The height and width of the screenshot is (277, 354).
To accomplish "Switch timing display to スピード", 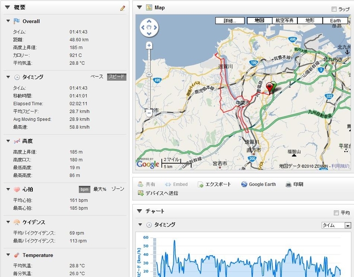I will tap(116, 77).
